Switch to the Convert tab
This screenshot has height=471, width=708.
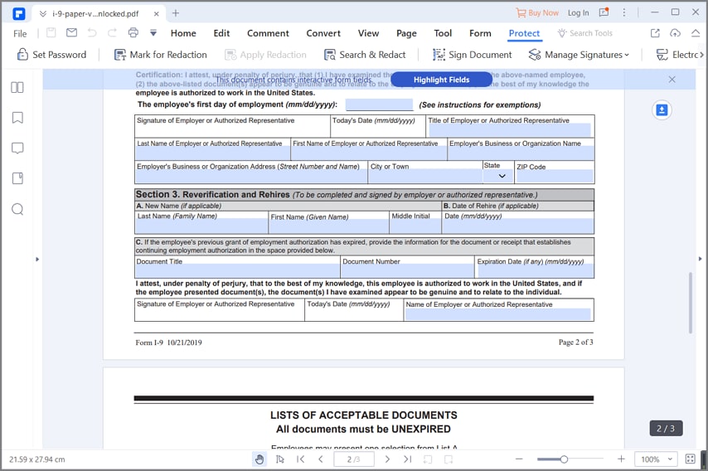click(323, 33)
